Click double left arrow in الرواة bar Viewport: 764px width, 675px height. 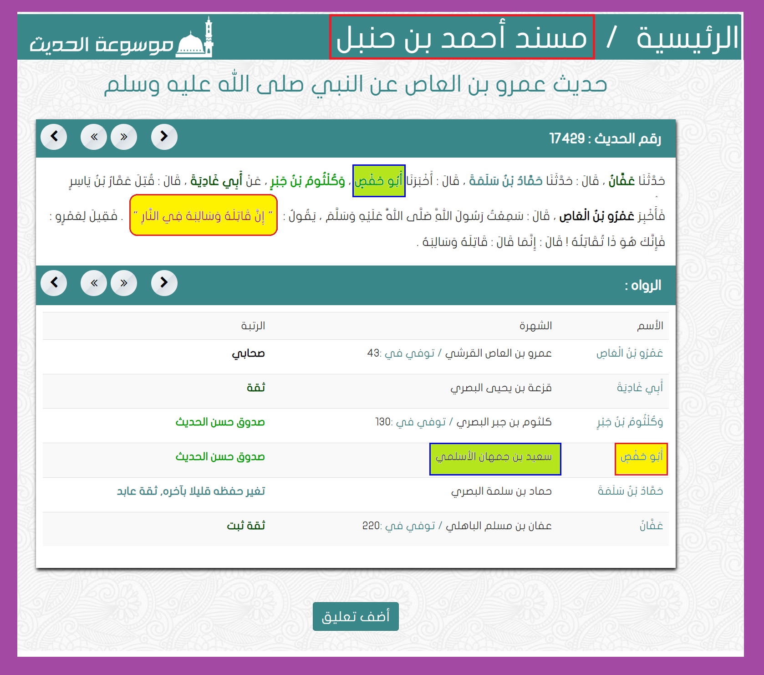pyautogui.click(x=94, y=283)
